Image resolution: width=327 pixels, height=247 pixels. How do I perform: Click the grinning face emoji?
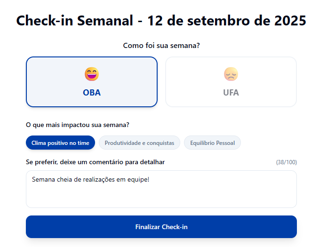pos(92,74)
